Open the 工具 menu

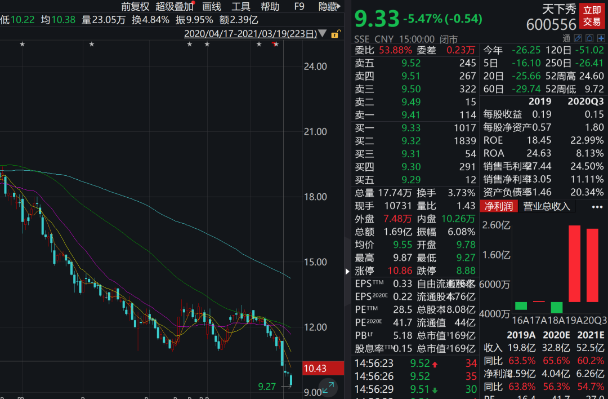click(x=241, y=7)
